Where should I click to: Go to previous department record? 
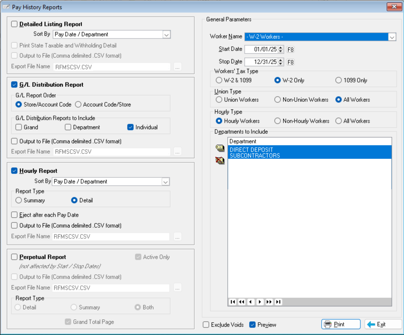[x=251, y=302]
